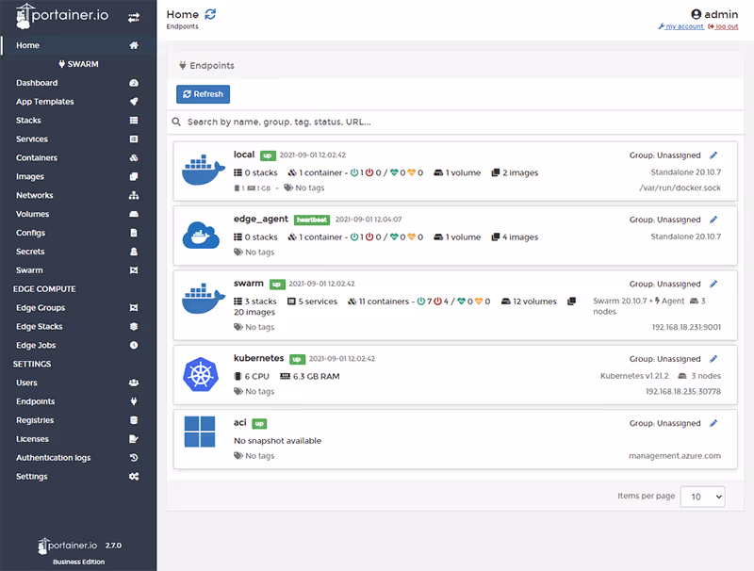Image resolution: width=754 pixels, height=571 pixels.
Task: Click "12 volumes" in swarm row
Action: (x=529, y=302)
